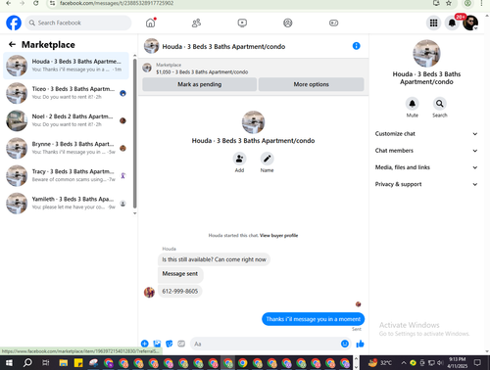Expand Customize chat section
Image resolution: width=490 pixels, height=370 pixels.
click(426, 134)
